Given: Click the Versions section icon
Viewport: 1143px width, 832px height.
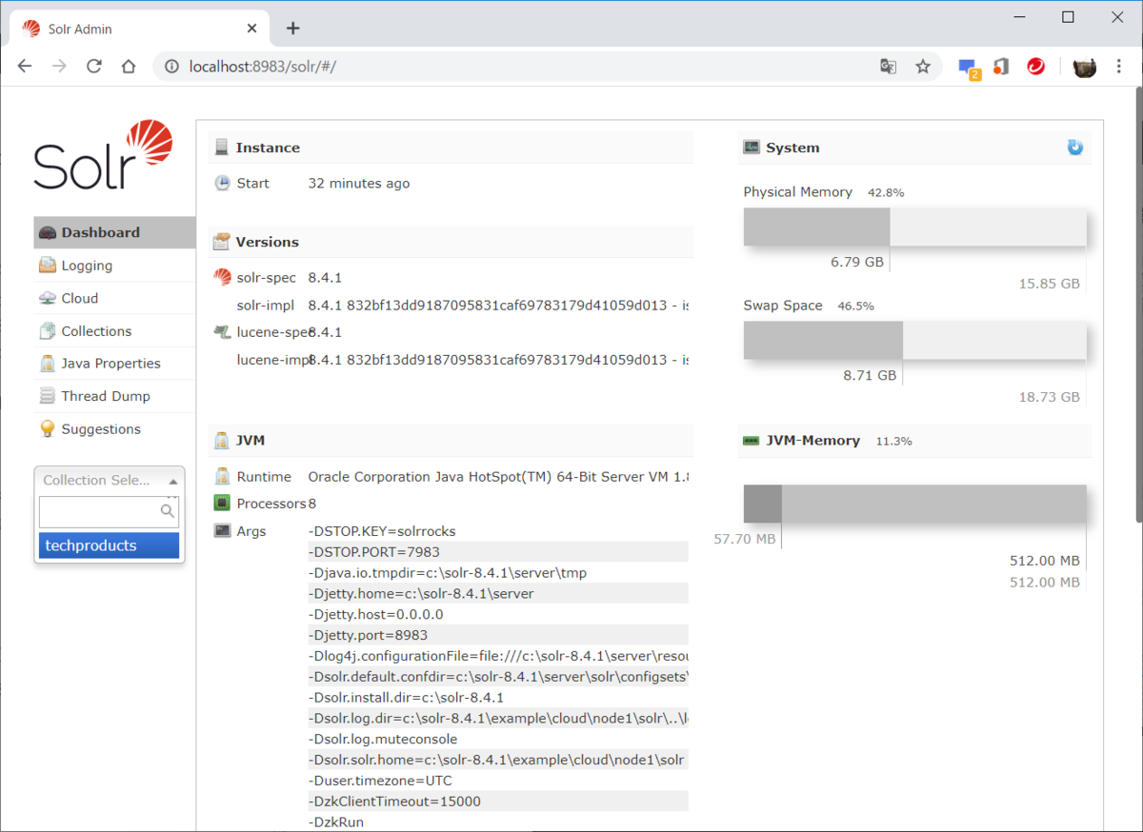Looking at the screenshot, I should pos(222,242).
